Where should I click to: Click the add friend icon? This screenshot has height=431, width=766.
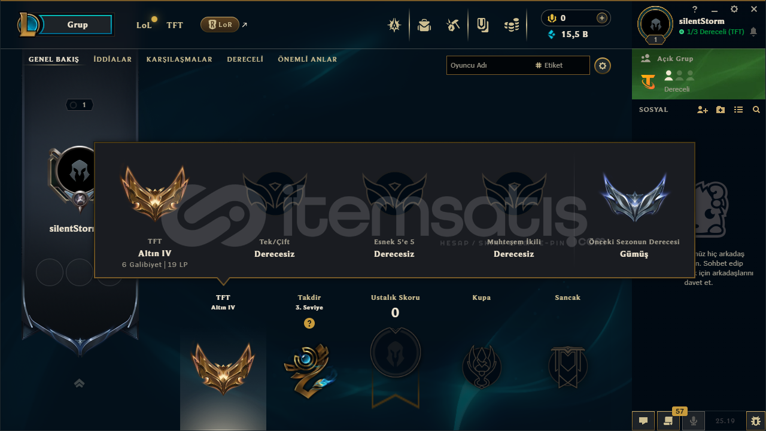pyautogui.click(x=703, y=110)
